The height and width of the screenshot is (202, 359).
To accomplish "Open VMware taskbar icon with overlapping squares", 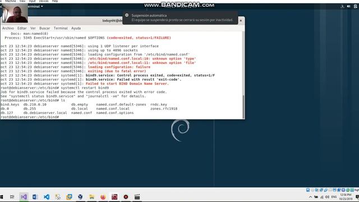I will click(x=69, y=197).
